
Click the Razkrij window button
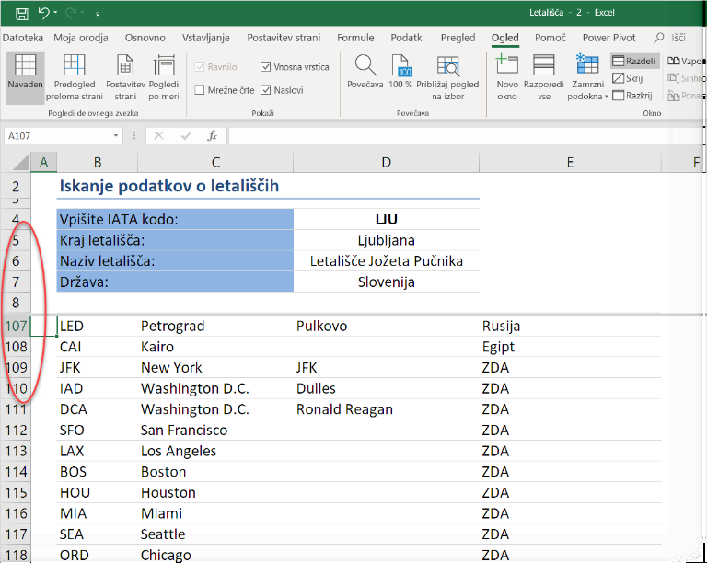click(x=632, y=96)
